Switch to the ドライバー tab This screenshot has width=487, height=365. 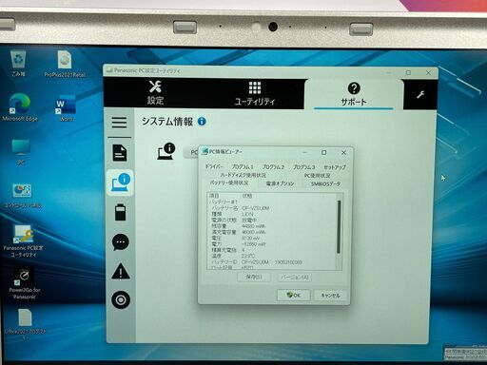tap(214, 166)
